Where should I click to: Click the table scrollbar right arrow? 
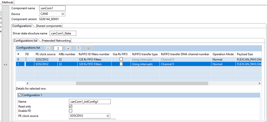(259, 83)
